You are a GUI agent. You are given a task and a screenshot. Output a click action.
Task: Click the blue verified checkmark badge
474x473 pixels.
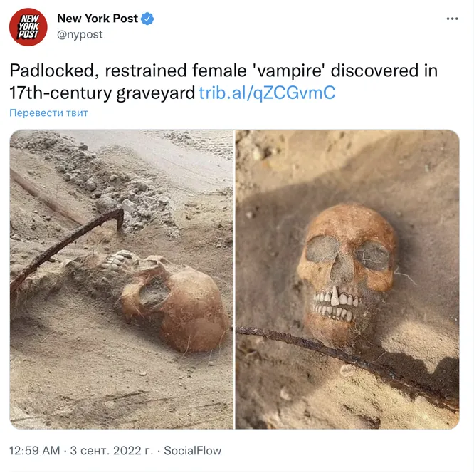[x=147, y=19]
